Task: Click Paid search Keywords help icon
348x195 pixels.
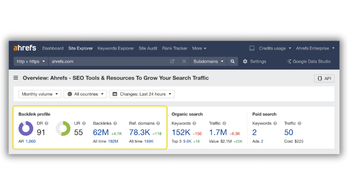Action: (275, 123)
